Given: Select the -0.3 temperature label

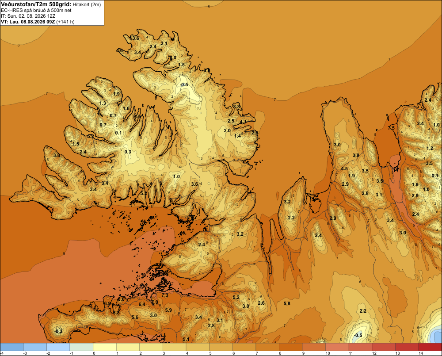Looking at the screenshot, I should coord(58,331).
